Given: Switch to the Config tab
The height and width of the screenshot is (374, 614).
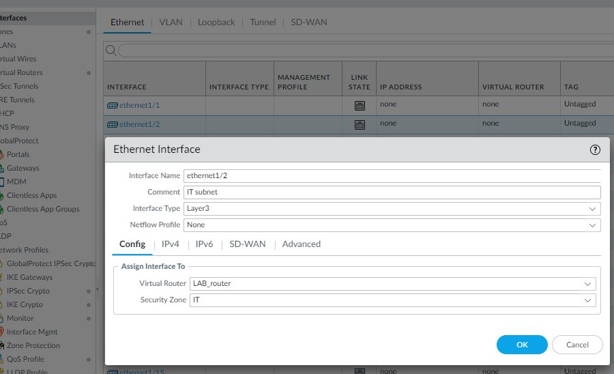Looking at the screenshot, I should tap(132, 244).
